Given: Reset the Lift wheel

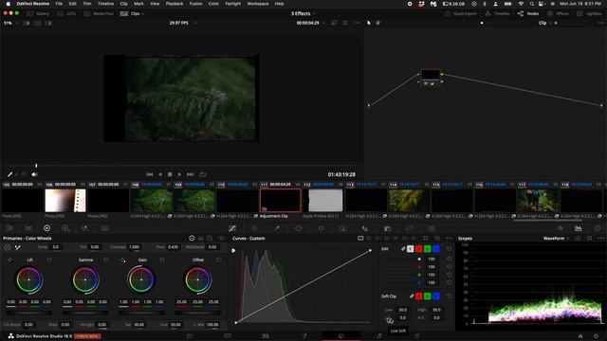Looking at the screenshot, I should [x=49, y=260].
